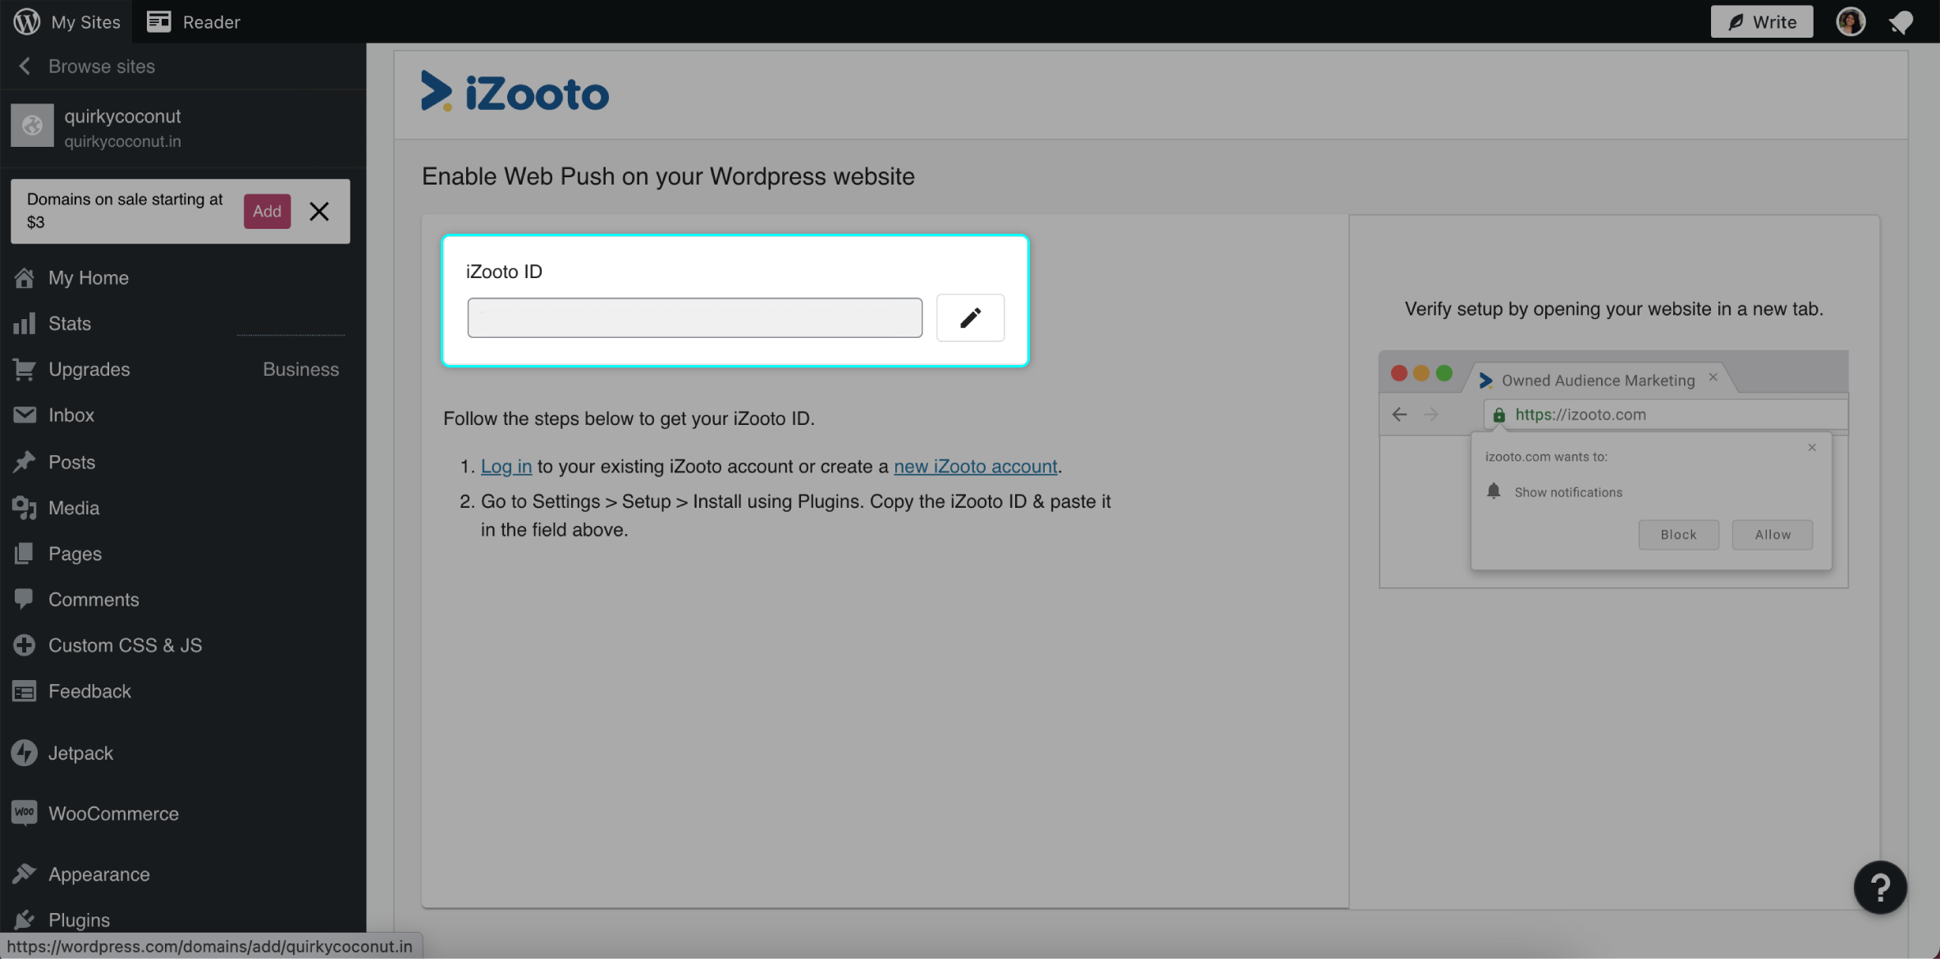Click the Stats bar chart icon
Viewport: 1940px width, 959px height.
pyautogui.click(x=24, y=324)
